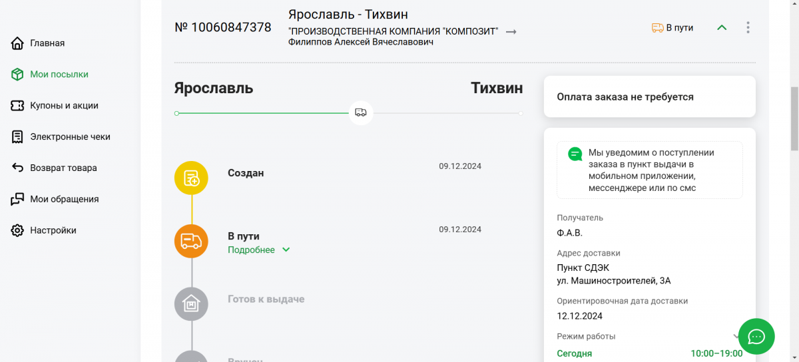Screen dimensions: 799x362
Task: Go to 'Купоны и акции' section
Action: point(64,106)
